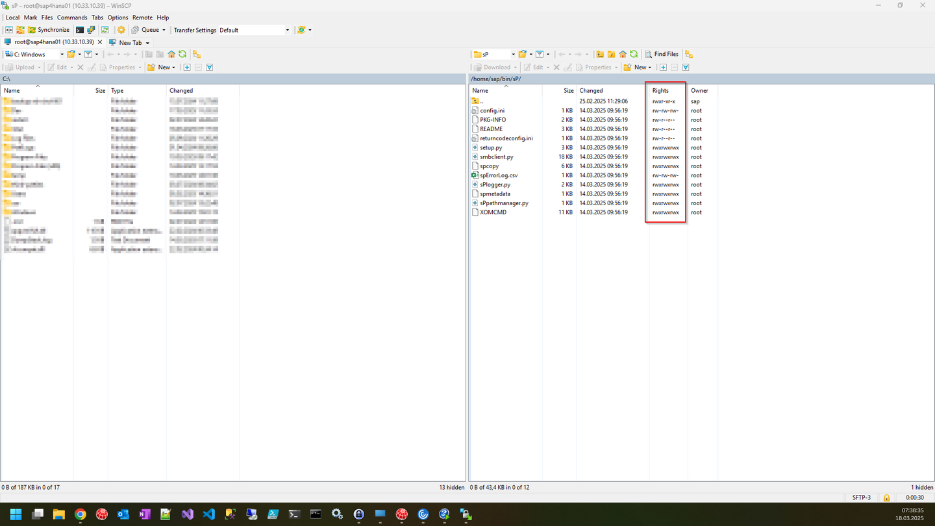935x526 pixels.
Task: Open the Commands menu
Action: (72, 18)
